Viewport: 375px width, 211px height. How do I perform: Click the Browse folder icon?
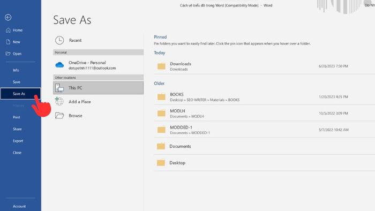point(59,116)
